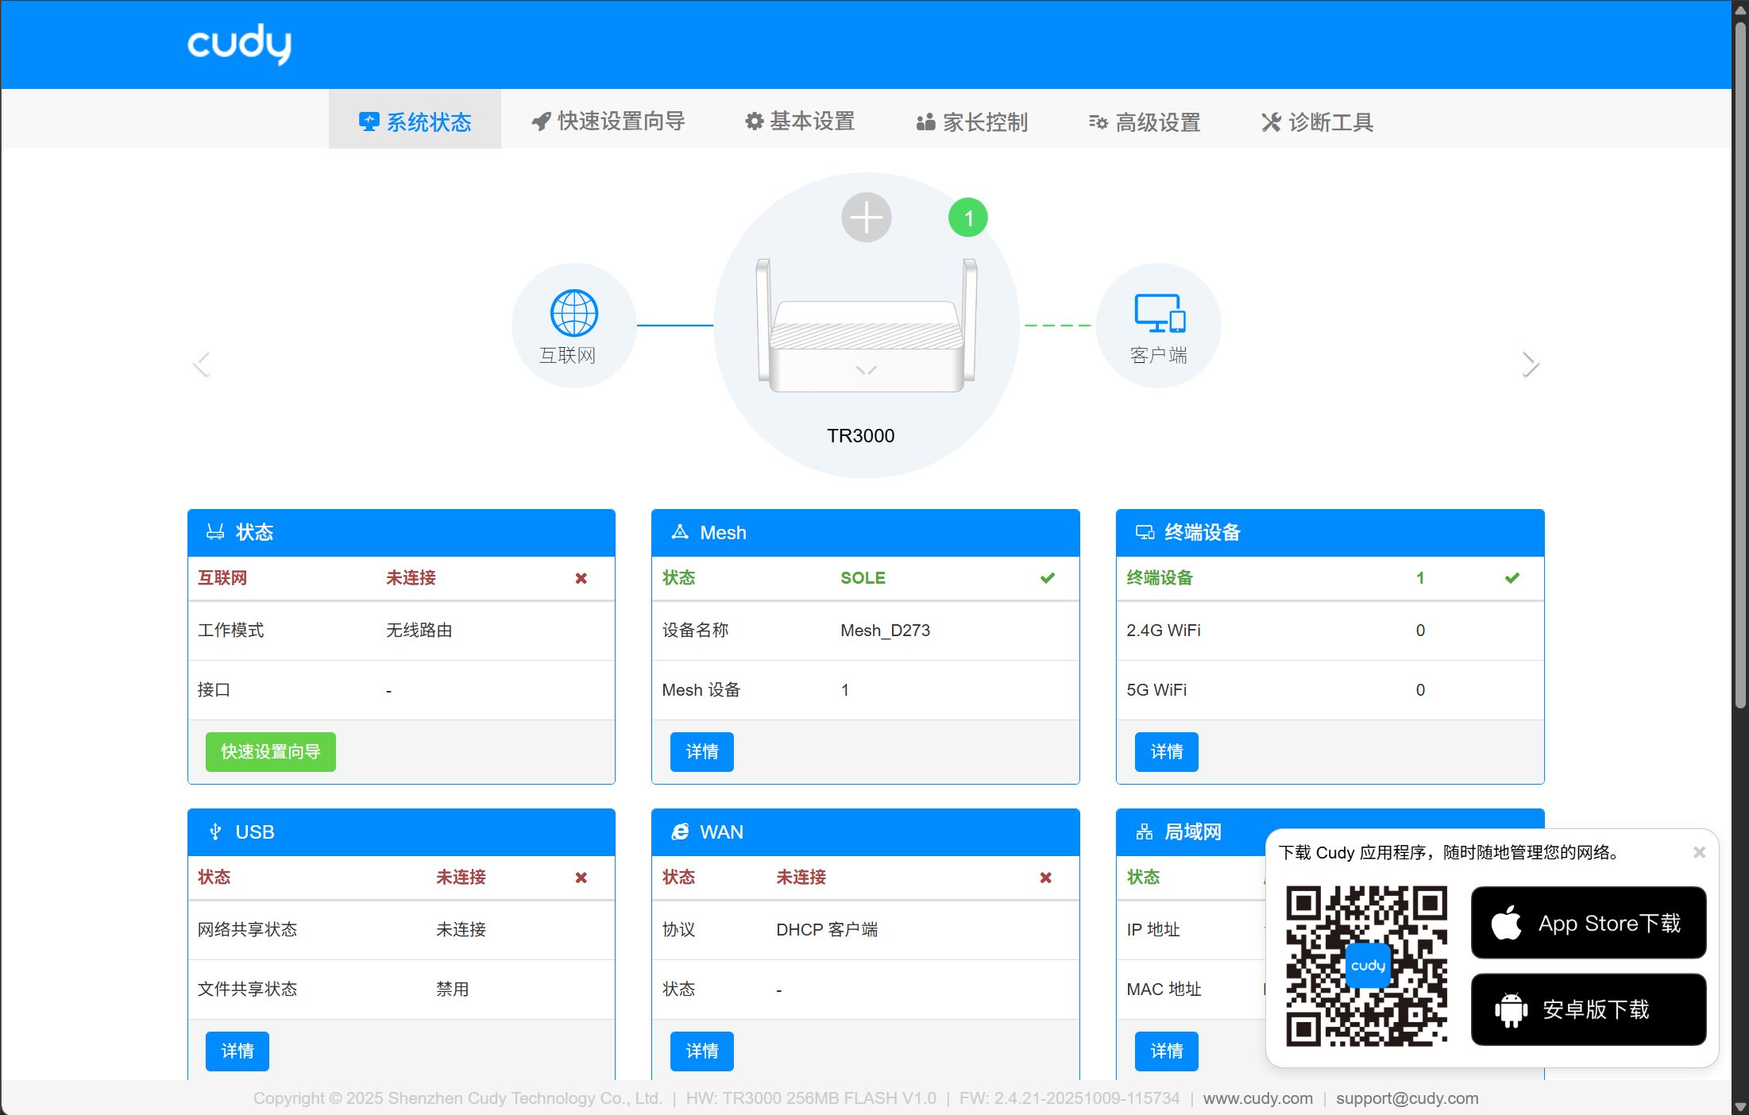Click the support@cudy.com link
The image size is (1749, 1115).
[1407, 1098]
